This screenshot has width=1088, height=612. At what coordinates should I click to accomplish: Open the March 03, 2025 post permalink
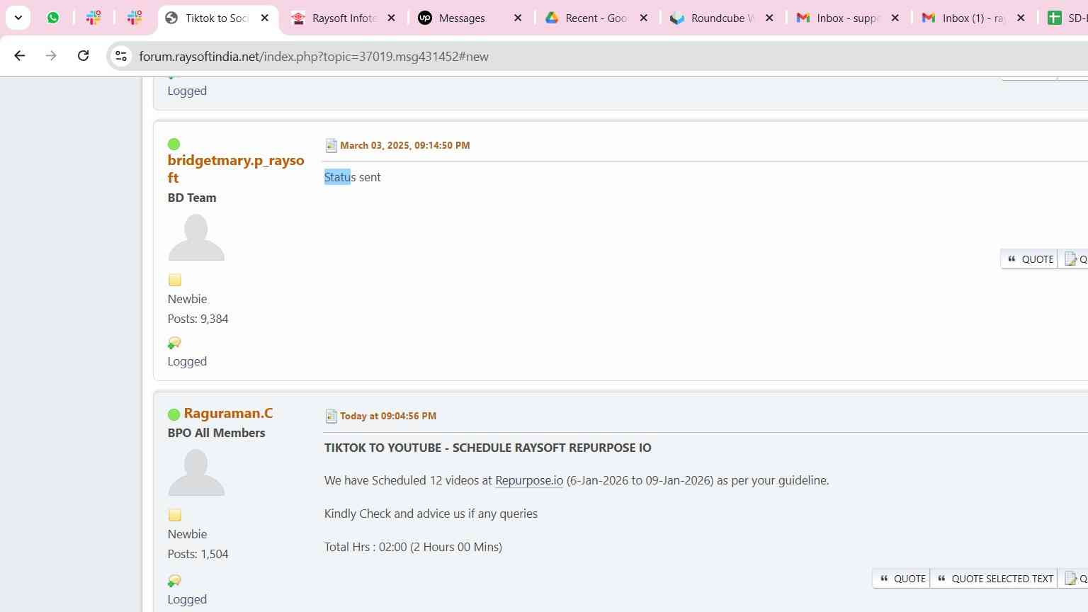[404, 145]
